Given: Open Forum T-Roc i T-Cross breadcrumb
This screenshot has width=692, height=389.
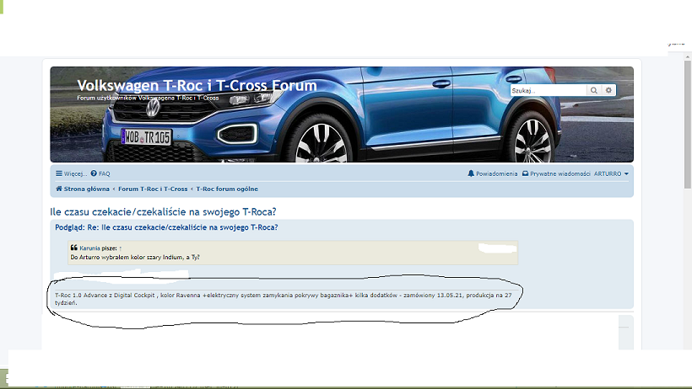Looking at the screenshot, I should [153, 189].
